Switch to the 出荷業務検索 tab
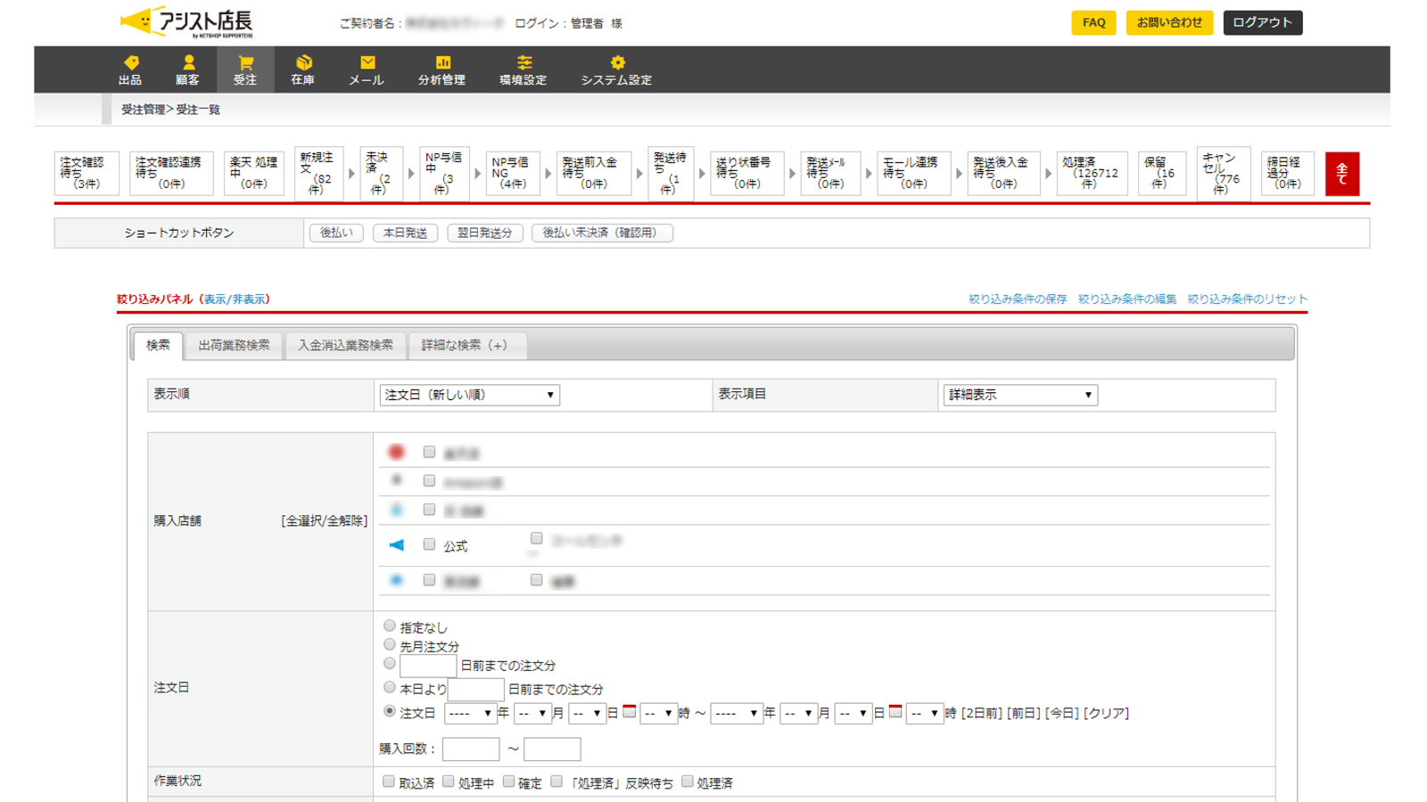This screenshot has width=1427, height=802. [x=234, y=346]
